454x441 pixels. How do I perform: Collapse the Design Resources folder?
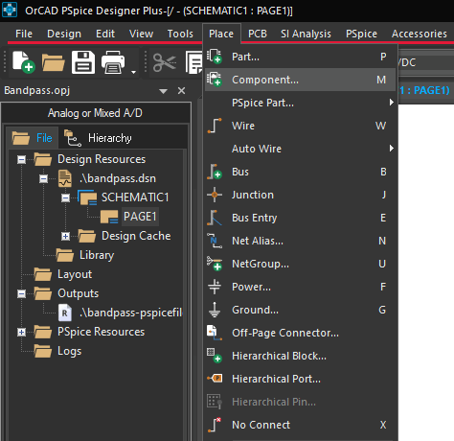21,159
